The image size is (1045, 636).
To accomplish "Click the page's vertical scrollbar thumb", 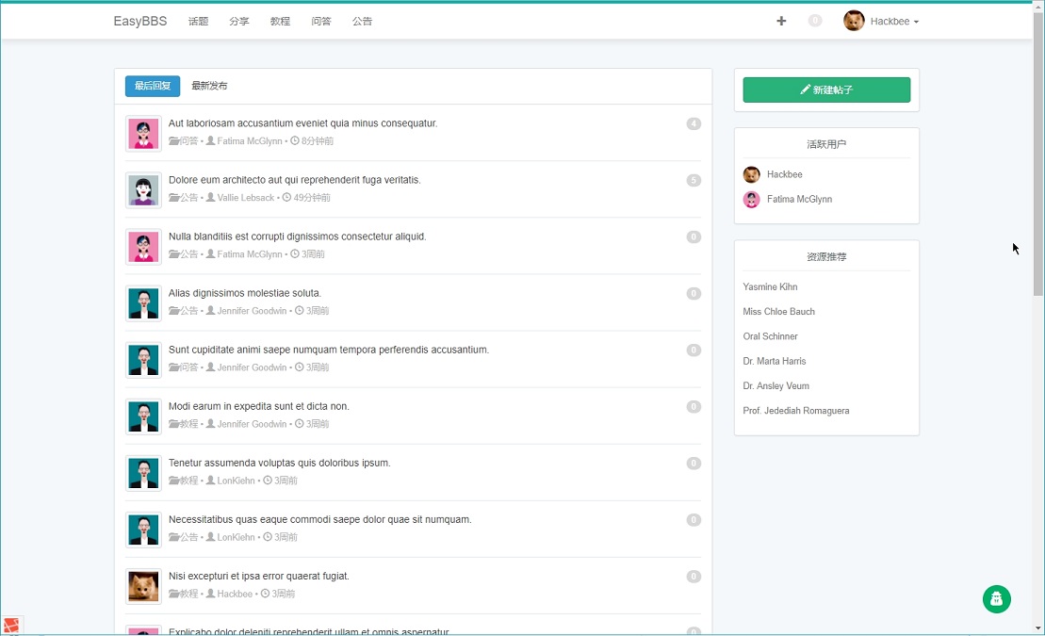I will pos(1038,154).
